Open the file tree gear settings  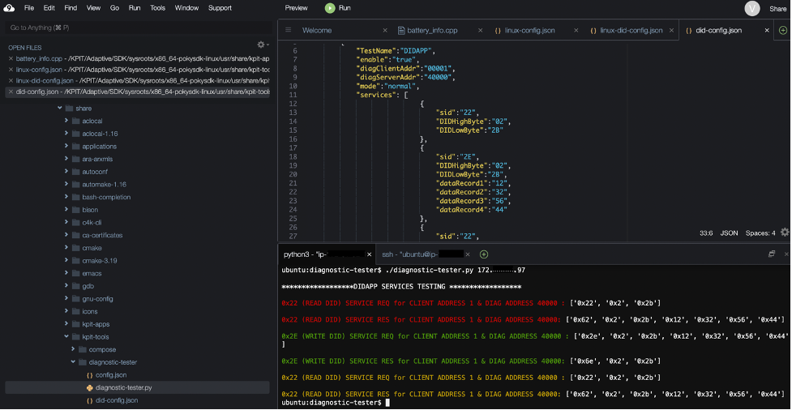pos(262,45)
